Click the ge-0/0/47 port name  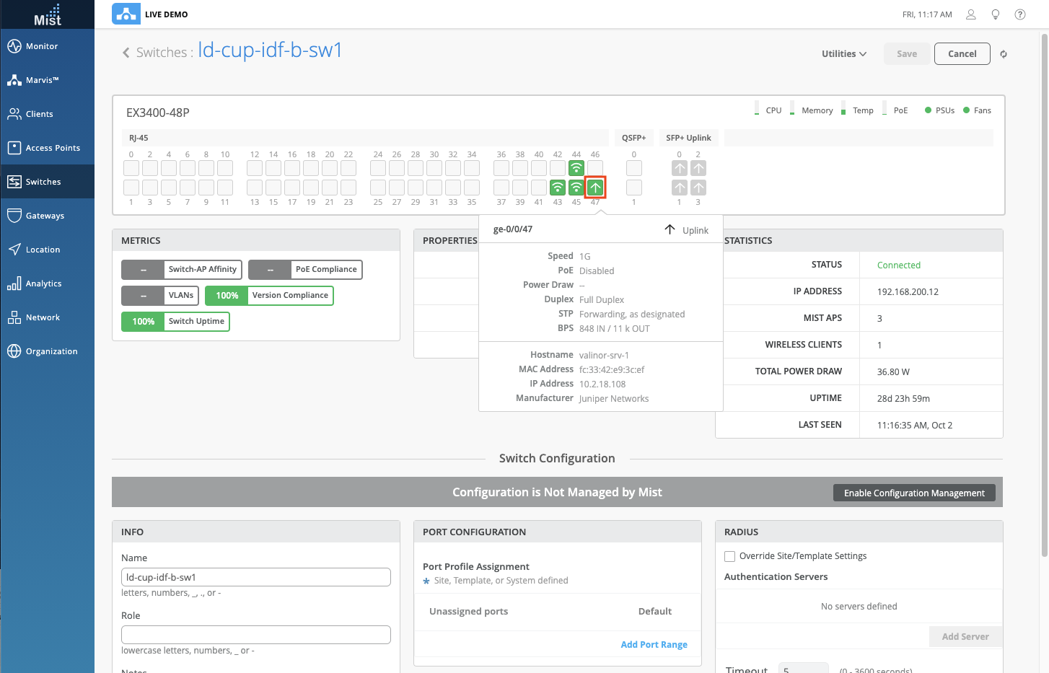tap(513, 229)
